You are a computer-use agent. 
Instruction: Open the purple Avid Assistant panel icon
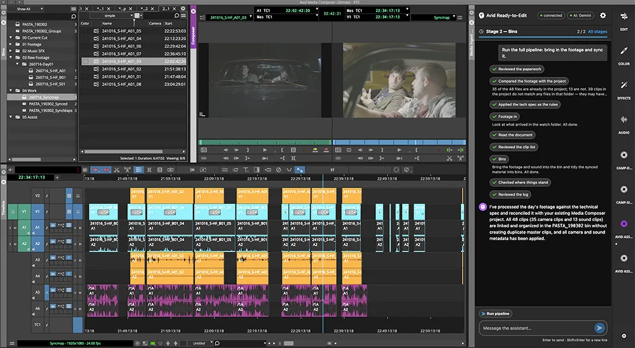tap(624, 224)
